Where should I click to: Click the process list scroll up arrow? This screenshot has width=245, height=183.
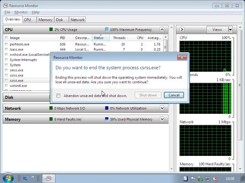click(166, 37)
